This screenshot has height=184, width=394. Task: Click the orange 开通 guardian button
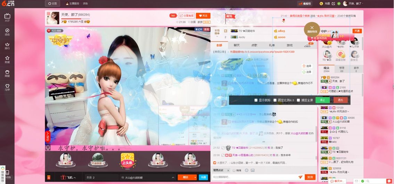click(x=357, y=31)
